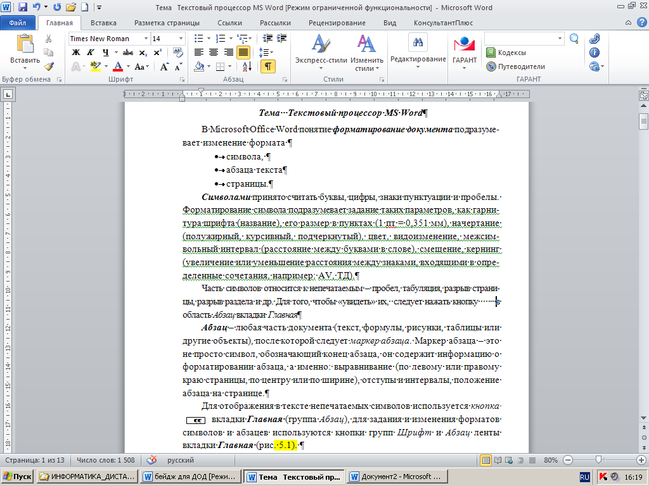Align paragraph text right
This screenshot has width=649, height=486.
(228, 53)
